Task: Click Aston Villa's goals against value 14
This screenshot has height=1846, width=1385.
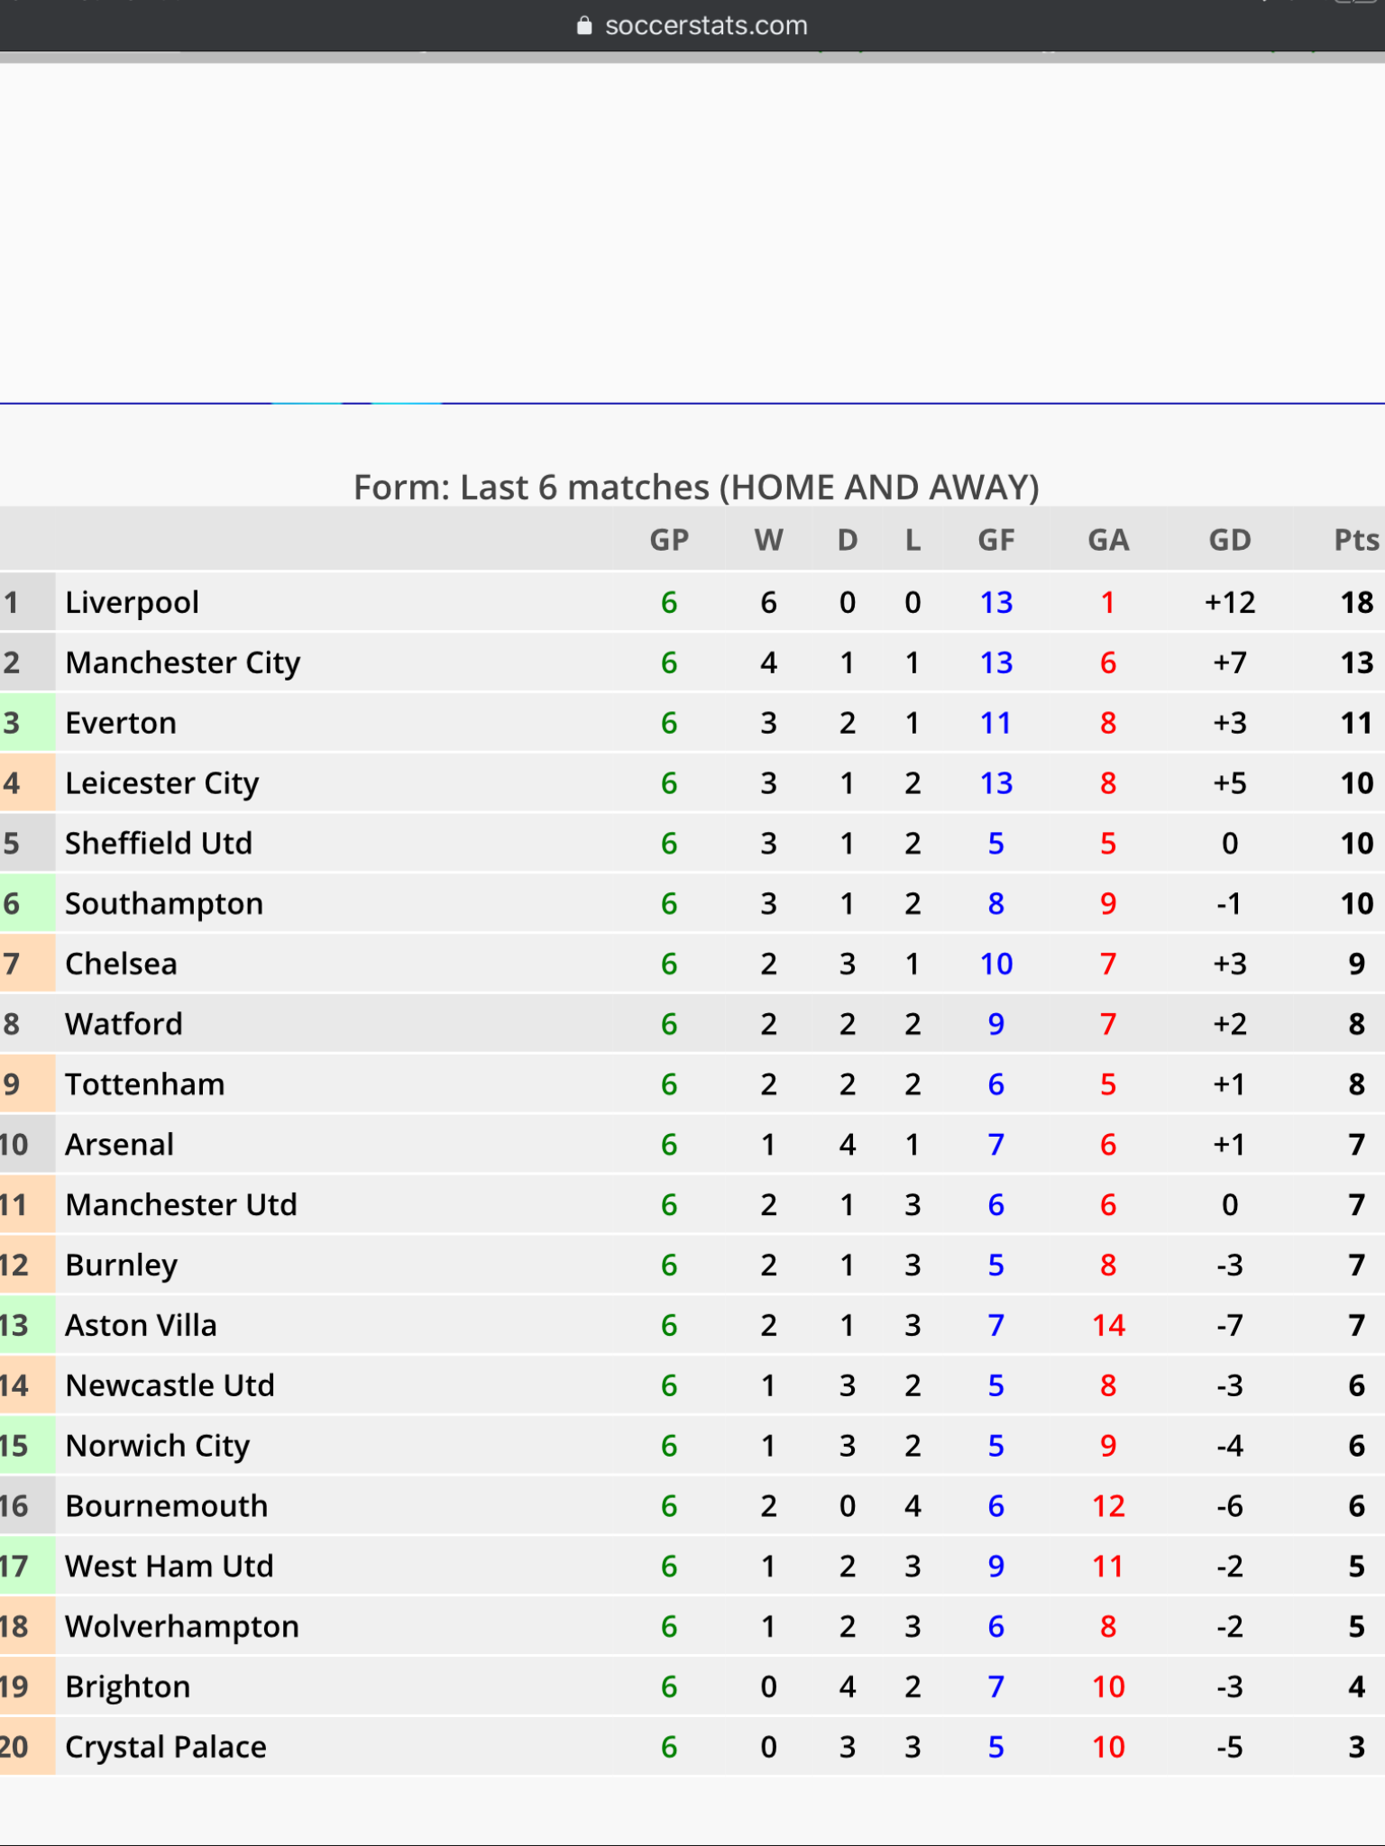Action: pyautogui.click(x=1108, y=1325)
